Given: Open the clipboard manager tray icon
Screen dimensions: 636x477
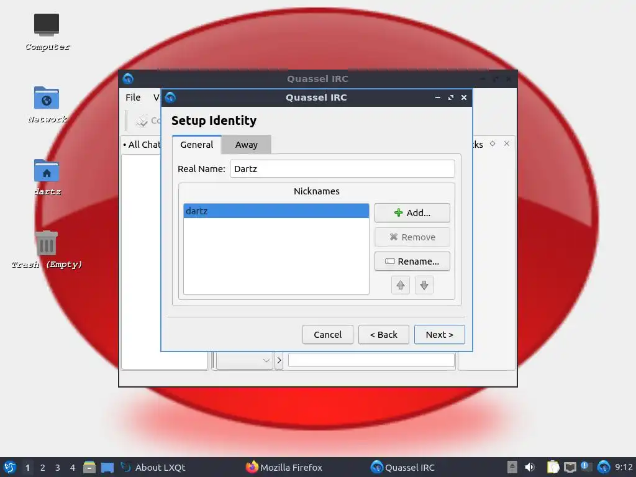Looking at the screenshot, I should click(553, 467).
